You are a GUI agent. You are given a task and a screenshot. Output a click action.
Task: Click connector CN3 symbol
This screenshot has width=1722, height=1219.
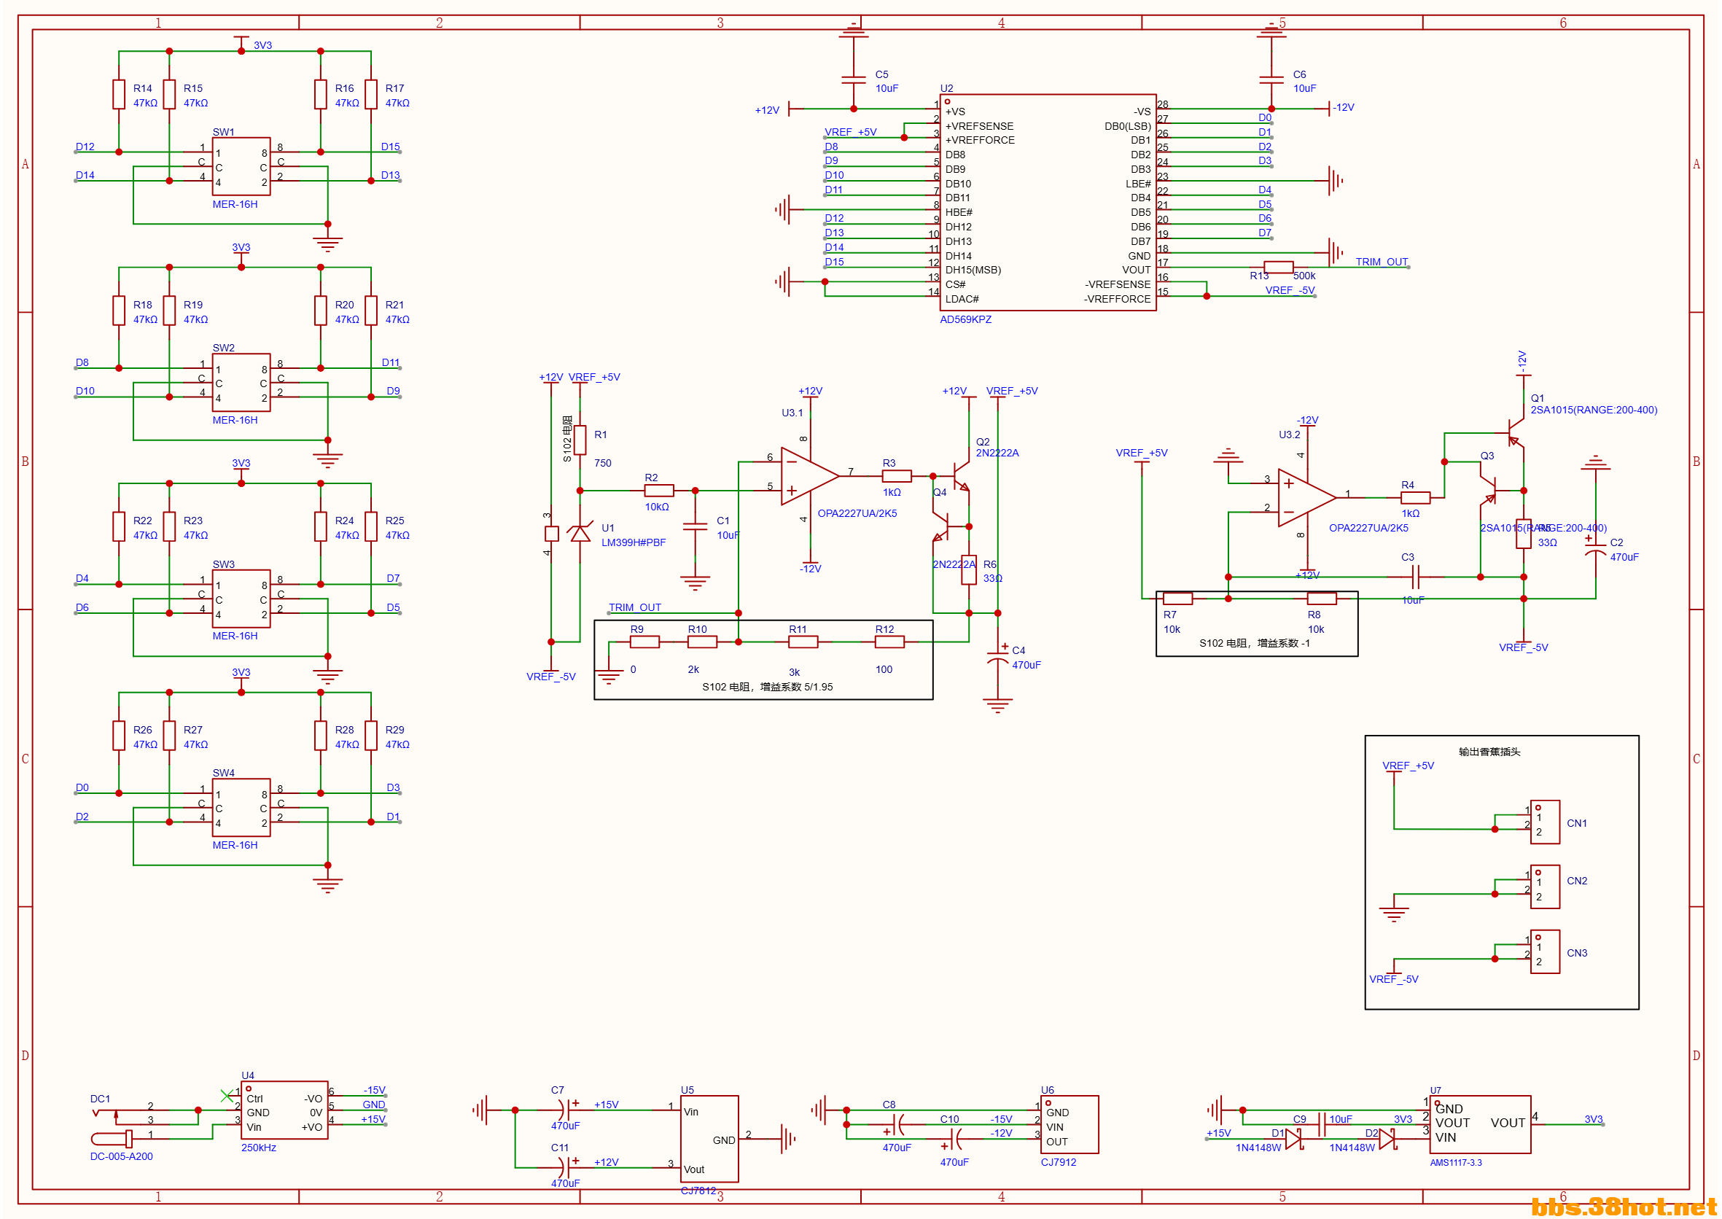[1545, 951]
